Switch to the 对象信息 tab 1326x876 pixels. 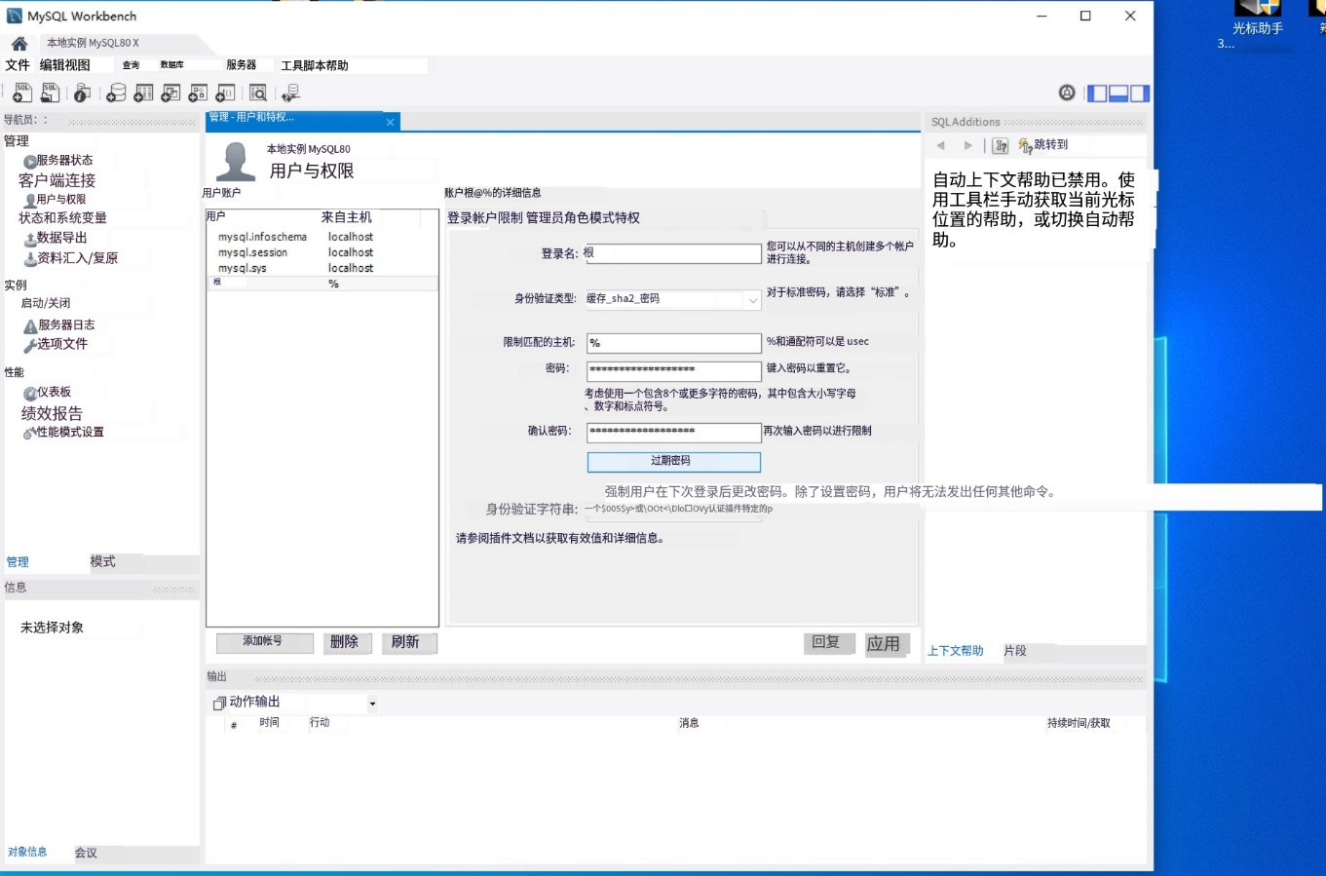pos(27,852)
